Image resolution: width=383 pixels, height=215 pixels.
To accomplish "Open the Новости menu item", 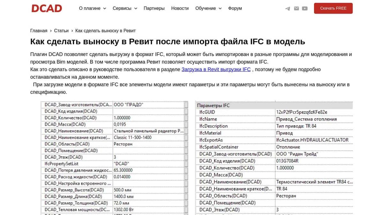I will click(x=180, y=8).
